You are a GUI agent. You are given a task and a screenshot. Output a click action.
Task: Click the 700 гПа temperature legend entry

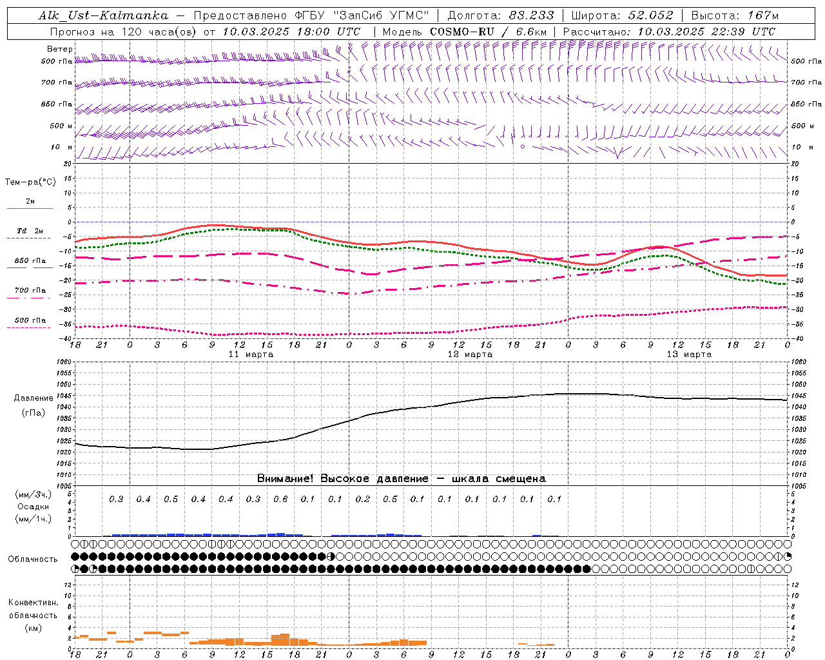pyautogui.click(x=30, y=291)
